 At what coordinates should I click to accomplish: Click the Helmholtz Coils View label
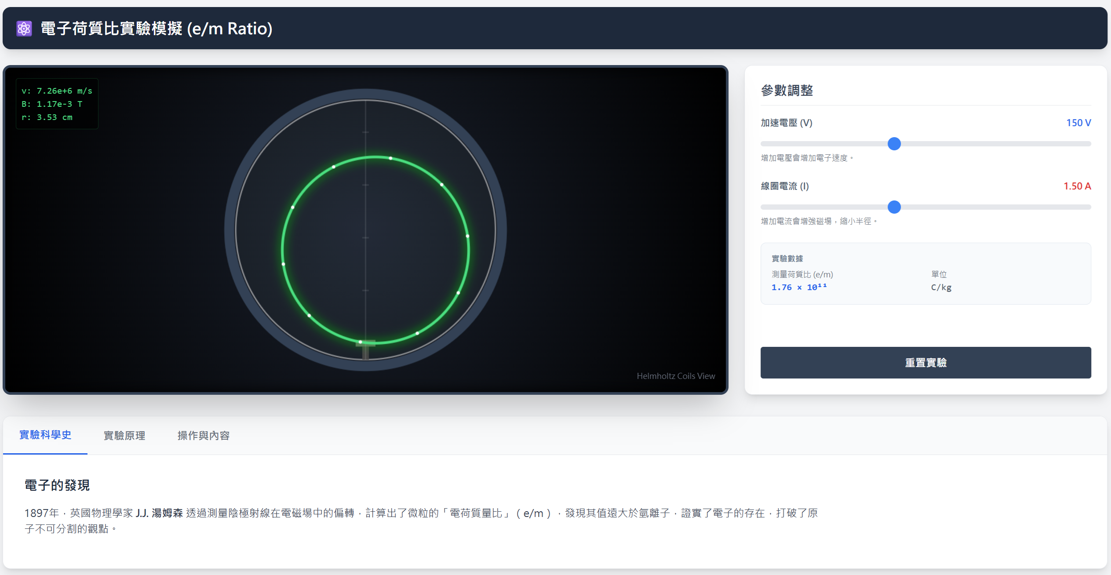point(675,376)
